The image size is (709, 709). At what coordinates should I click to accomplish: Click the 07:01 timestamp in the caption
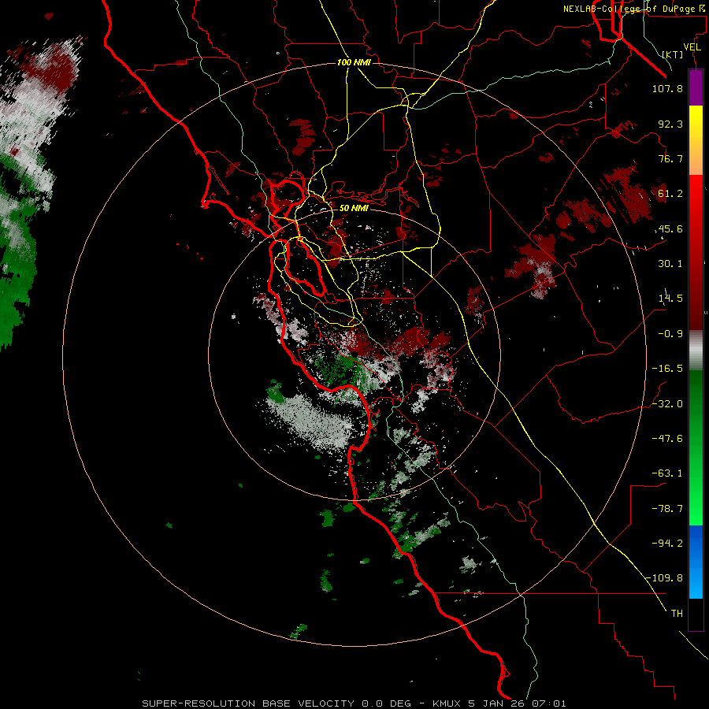548,703
